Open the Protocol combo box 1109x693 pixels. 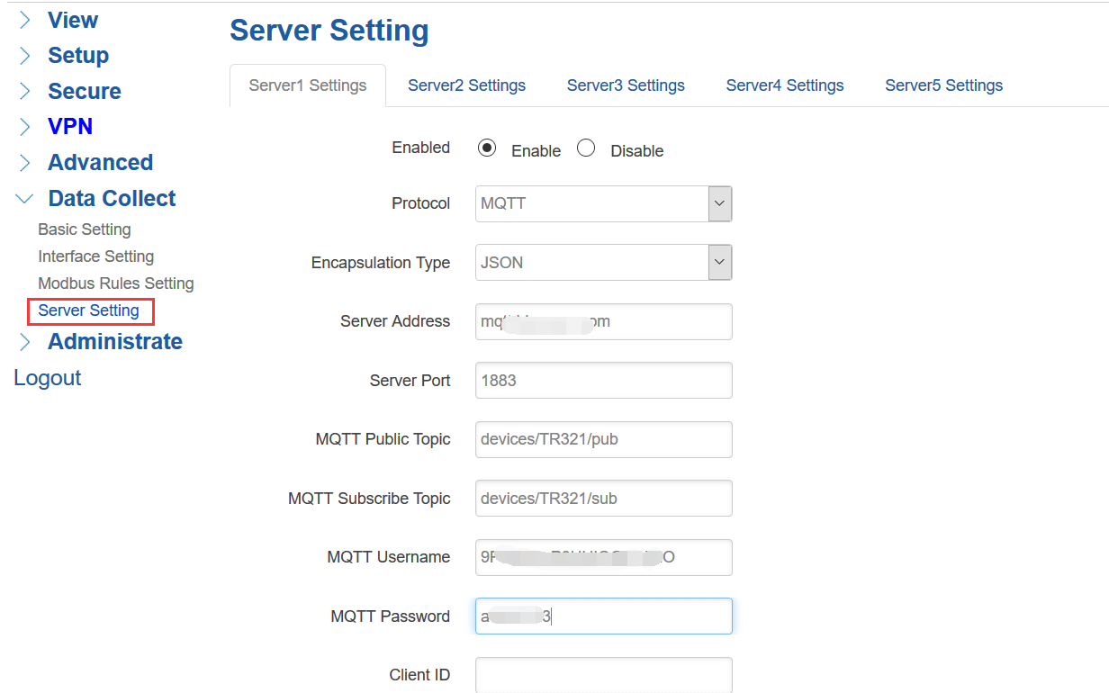(603, 203)
